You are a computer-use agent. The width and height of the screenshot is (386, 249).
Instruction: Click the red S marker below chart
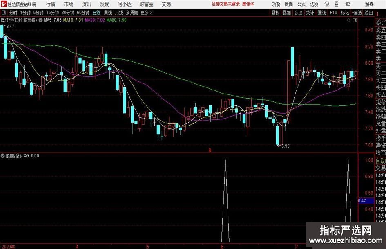pyautogui.click(x=210, y=150)
